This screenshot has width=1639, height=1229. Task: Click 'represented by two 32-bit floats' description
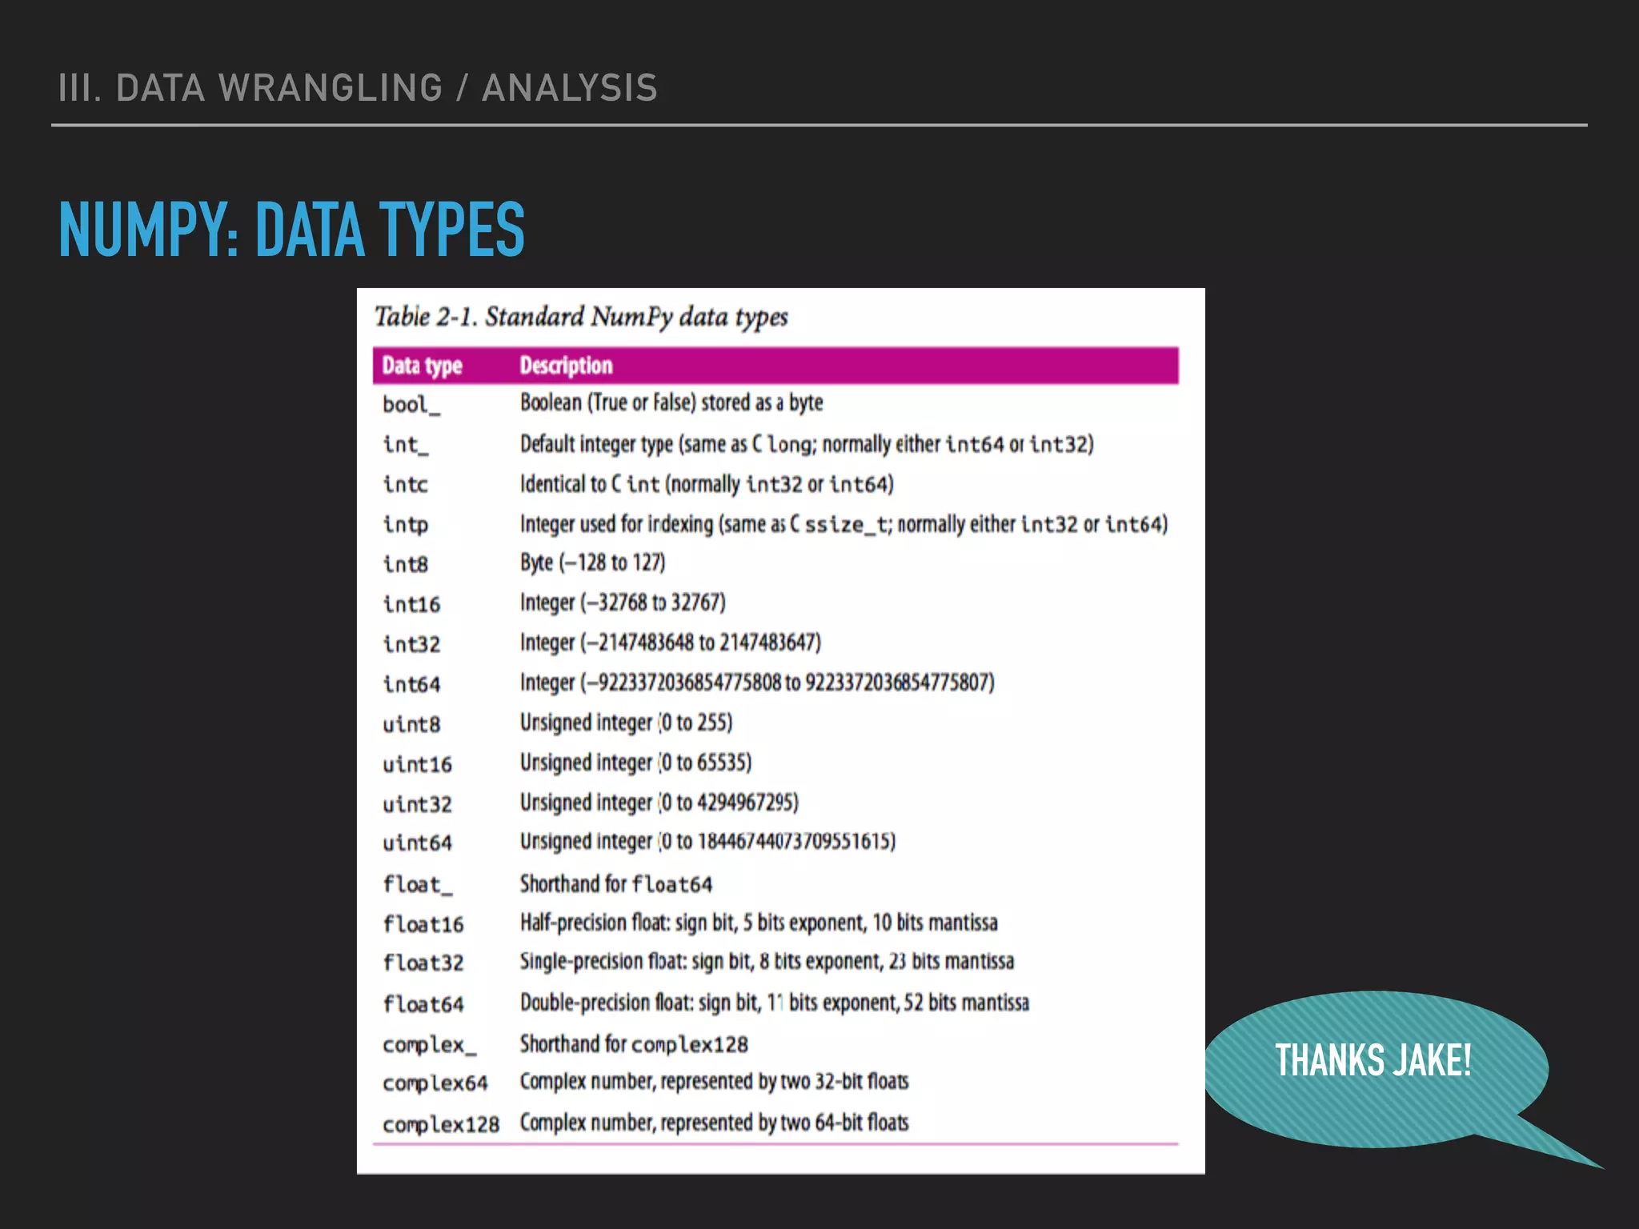(715, 1083)
